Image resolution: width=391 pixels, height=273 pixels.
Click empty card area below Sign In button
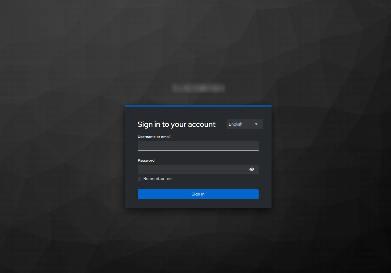point(198,203)
